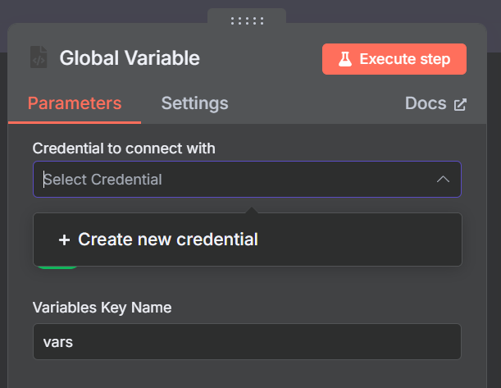Switch to the Parameters tab
This screenshot has width=501, height=388.
pyautogui.click(x=75, y=103)
